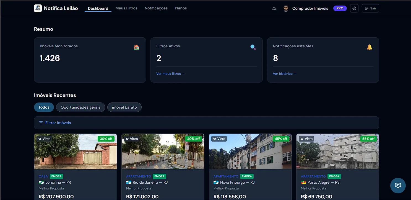Click the Notifica Leilão logo icon
The width and height of the screenshot is (411, 200).
pos(38,8)
